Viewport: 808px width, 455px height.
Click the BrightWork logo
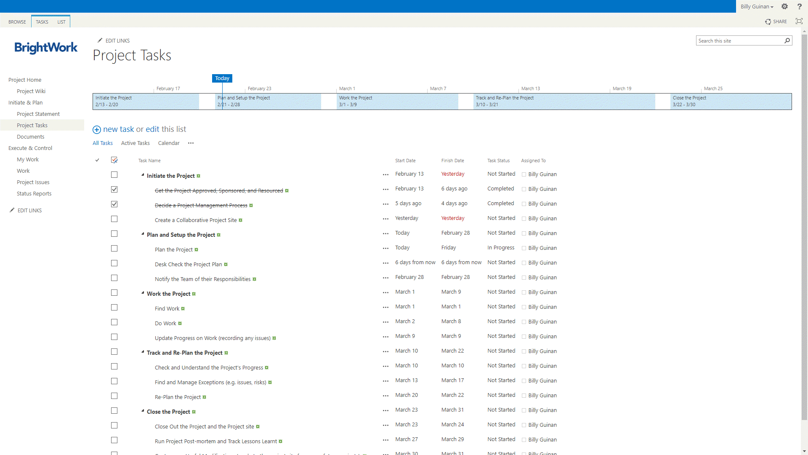[46, 48]
